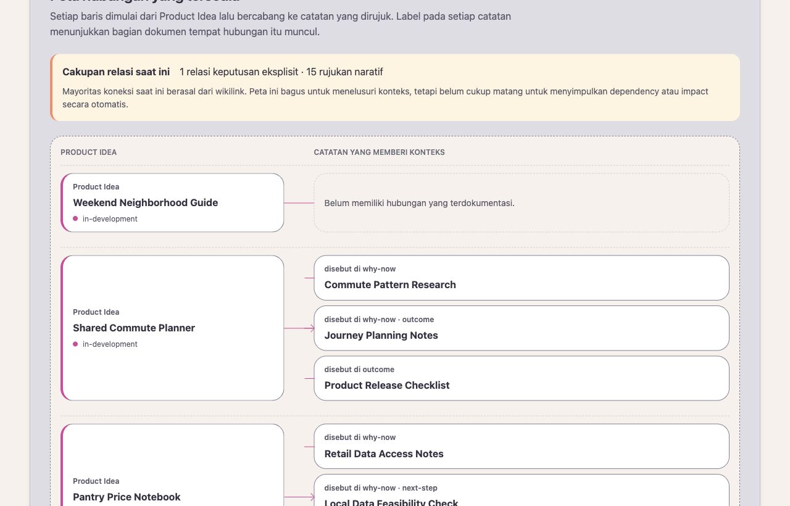This screenshot has height=506, width=790.
Task: Click the "CATATAN YANG MEMBERI KONTEKS" column header
Action: tap(380, 152)
